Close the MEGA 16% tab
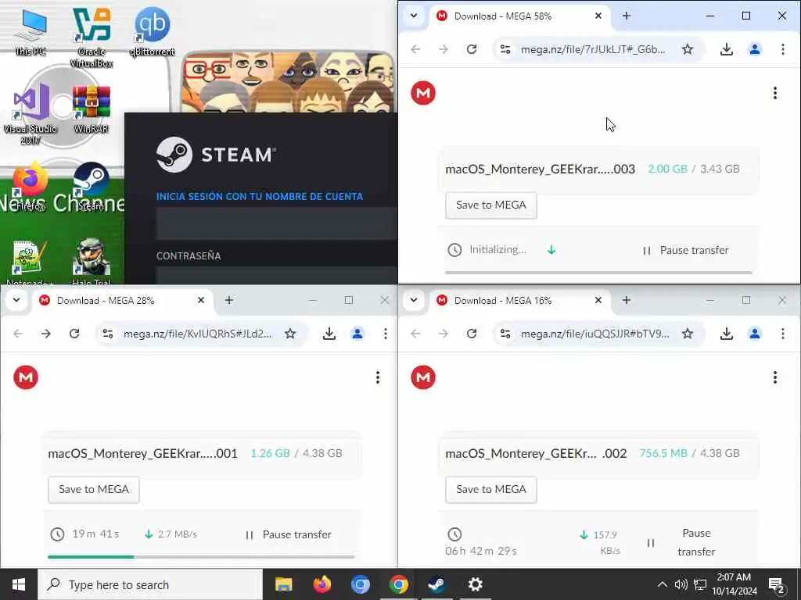This screenshot has width=801, height=600. [598, 300]
